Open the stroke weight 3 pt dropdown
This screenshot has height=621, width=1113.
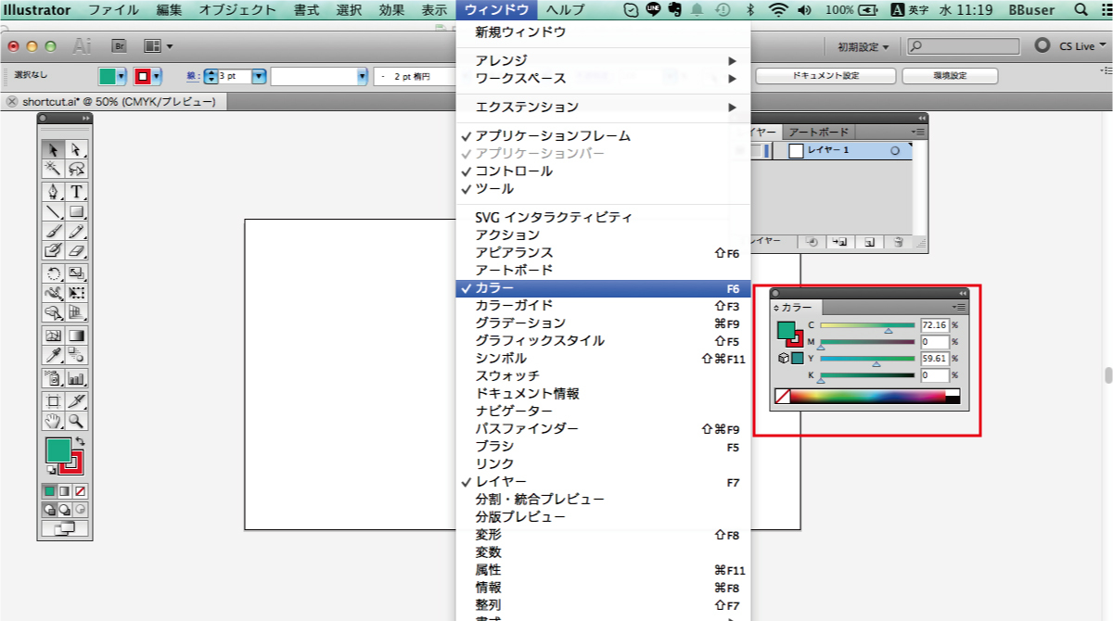click(x=259, y=76)
